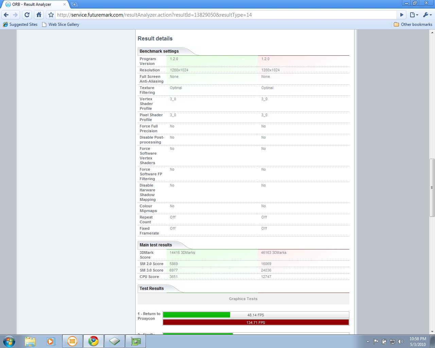Click the Benchmark settings section tab
Screen dimensions: 435x348
tap(159, 51)
